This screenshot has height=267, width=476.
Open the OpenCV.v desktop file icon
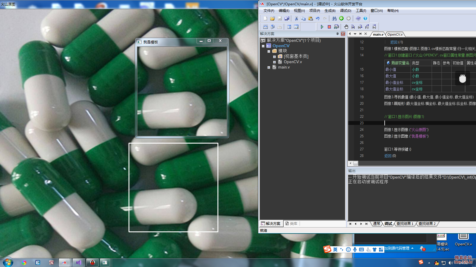pos(463,240)
